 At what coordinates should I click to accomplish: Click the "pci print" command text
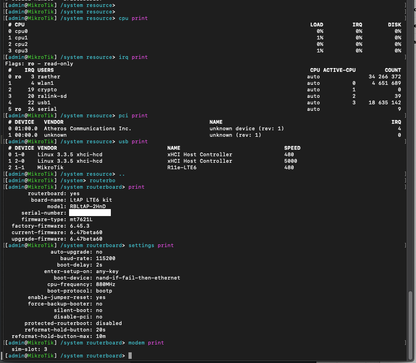pyautogui.click(x=133, y=115)
